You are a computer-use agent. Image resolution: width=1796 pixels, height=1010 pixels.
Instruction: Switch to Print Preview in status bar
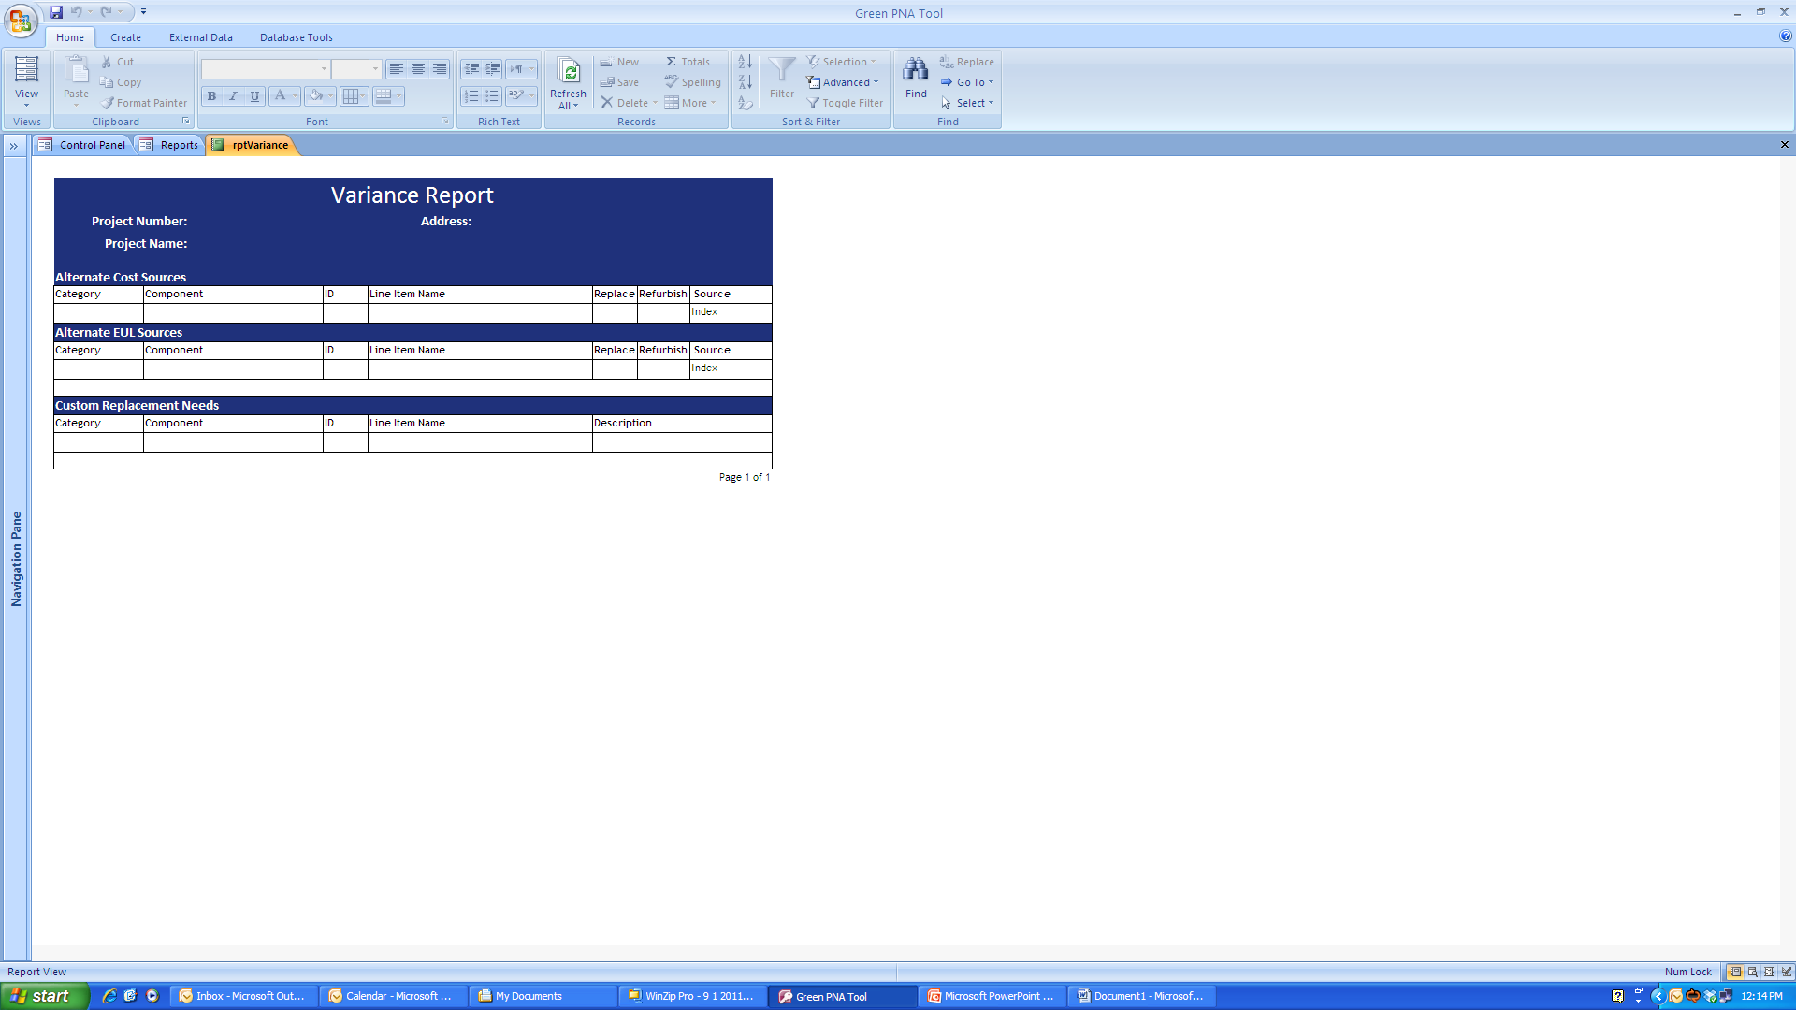click(1752, 972)
